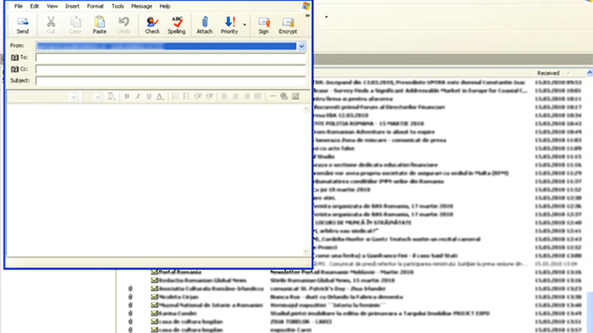This screenshot has width=593, height=333.
Task: Toggle Italic formatting button
Action: (x=138, y=96)
